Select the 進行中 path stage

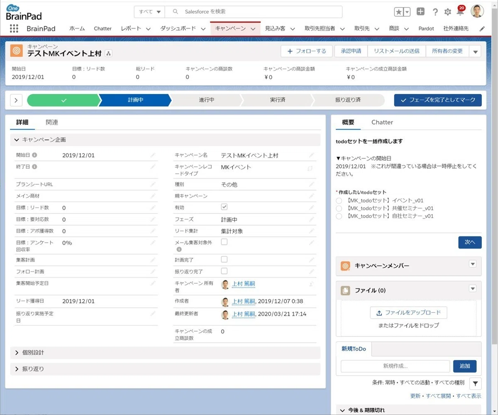click(206, 100)
